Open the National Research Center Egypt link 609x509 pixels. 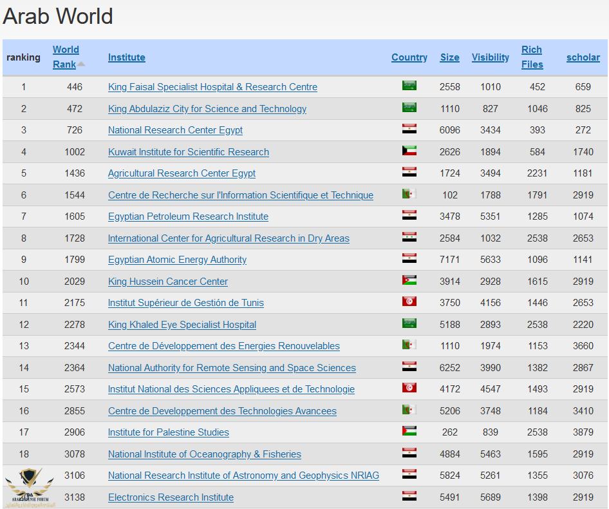click(x=175, y=130)
